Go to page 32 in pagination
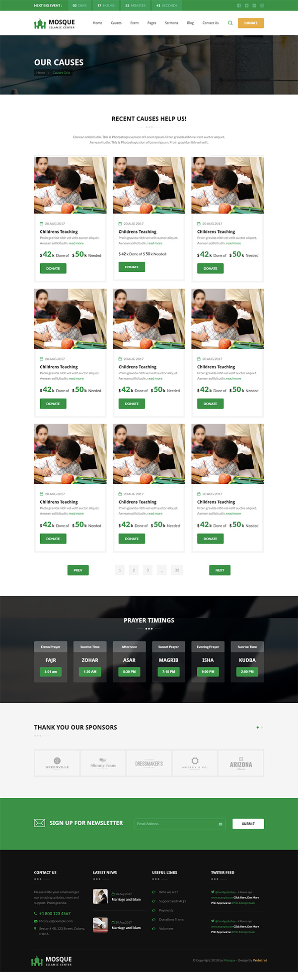 (x=177, y=570)
